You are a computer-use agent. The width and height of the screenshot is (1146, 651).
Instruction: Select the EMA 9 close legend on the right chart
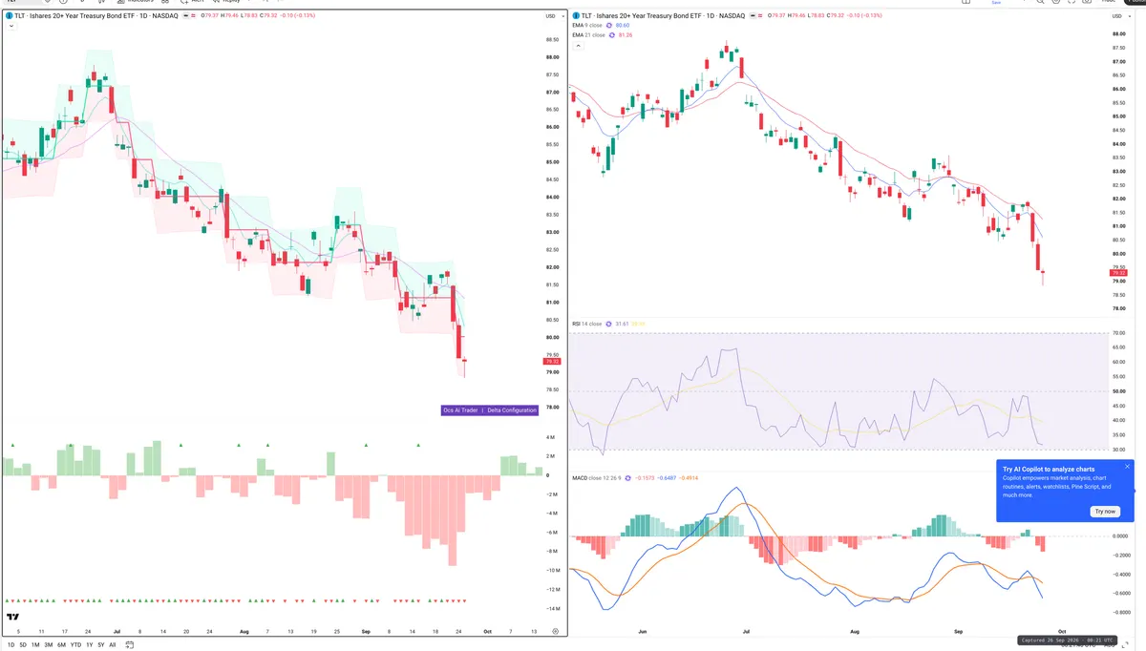coord(587,26)
